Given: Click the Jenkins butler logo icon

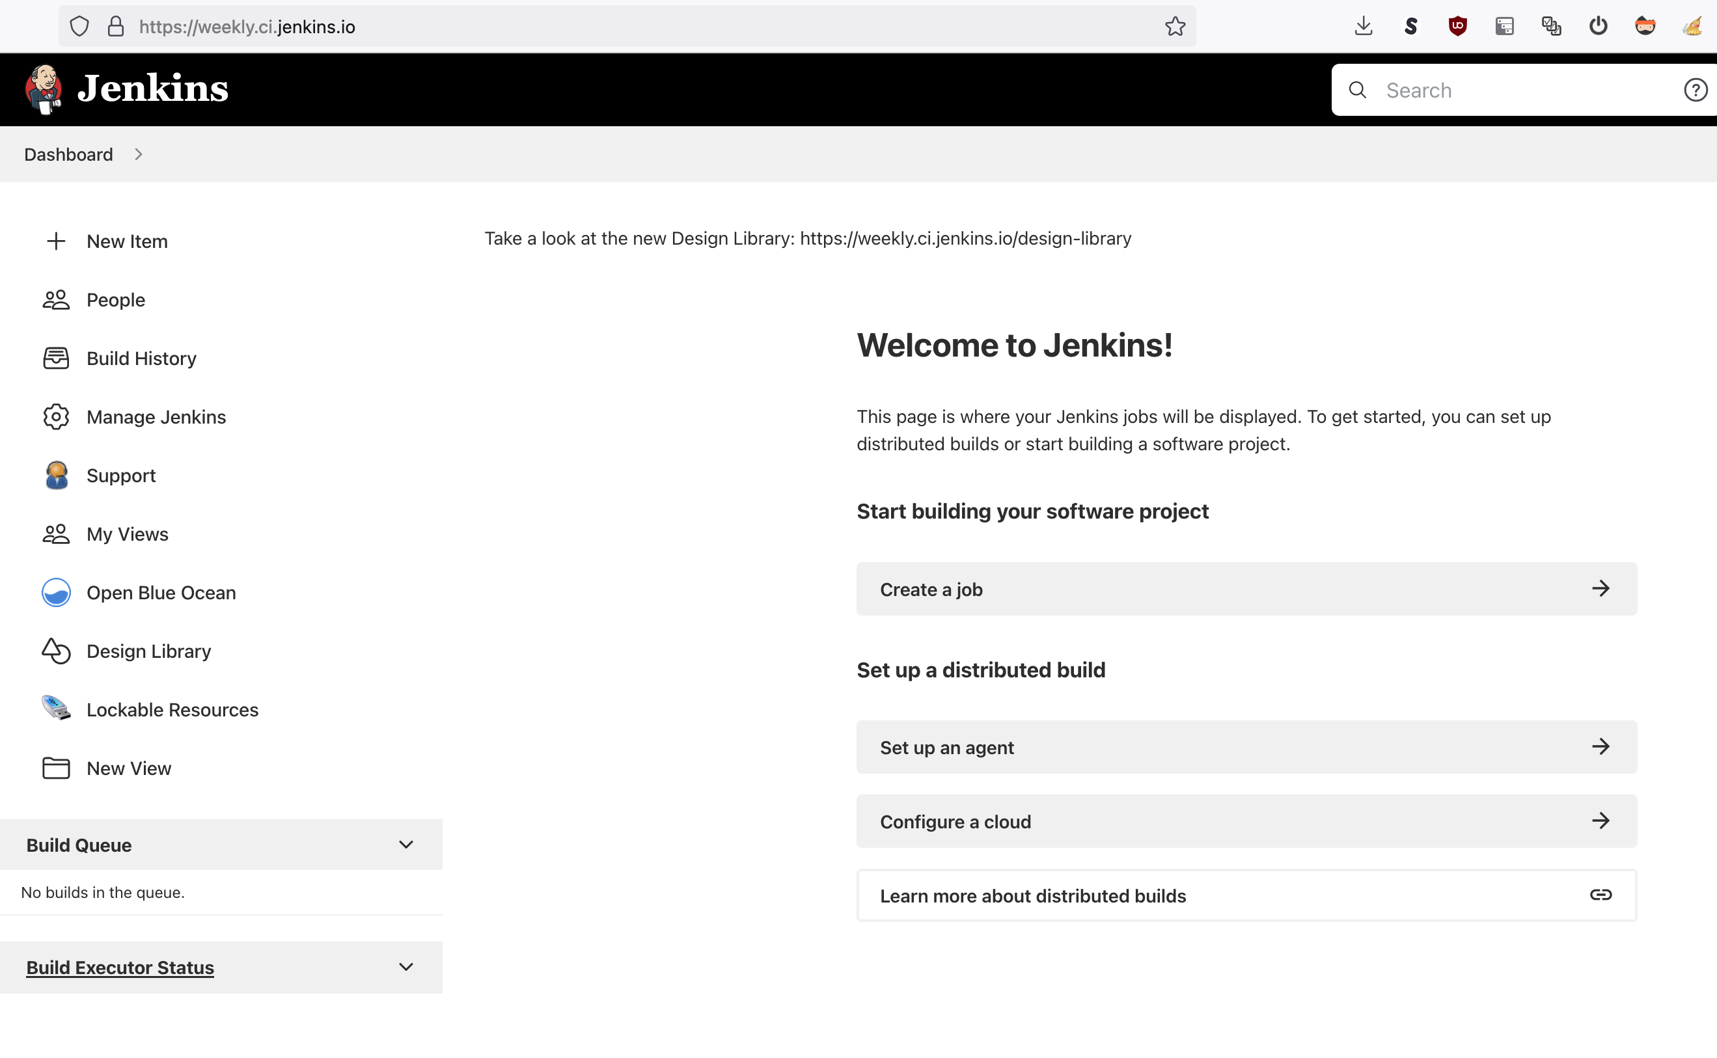Looking at the screenshot, I should point(44,90).
